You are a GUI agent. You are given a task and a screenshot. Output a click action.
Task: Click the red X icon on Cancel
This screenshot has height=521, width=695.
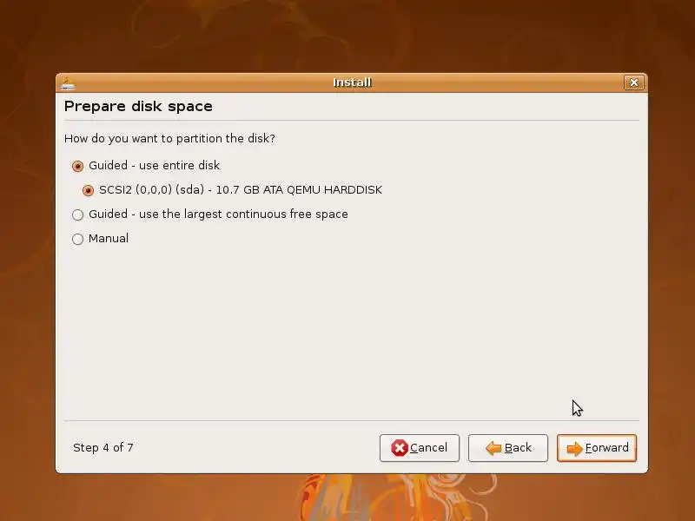pyautogui.click(x=400, y=448)
